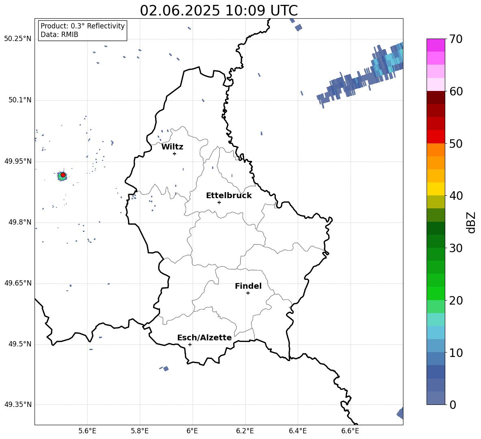Click the cross marker below Esch/Alzette
Screen dimensions: 481x439
(190, 344)
